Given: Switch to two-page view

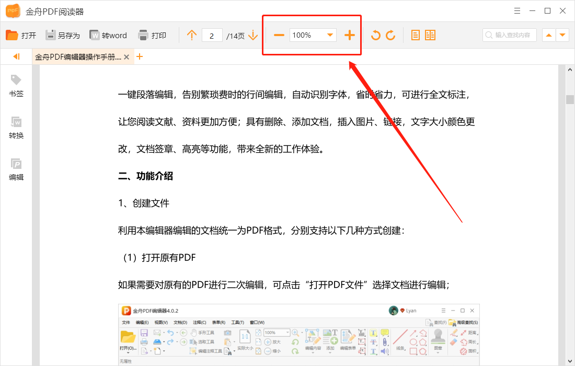Looking at the screenshot, I should [430, 35].
